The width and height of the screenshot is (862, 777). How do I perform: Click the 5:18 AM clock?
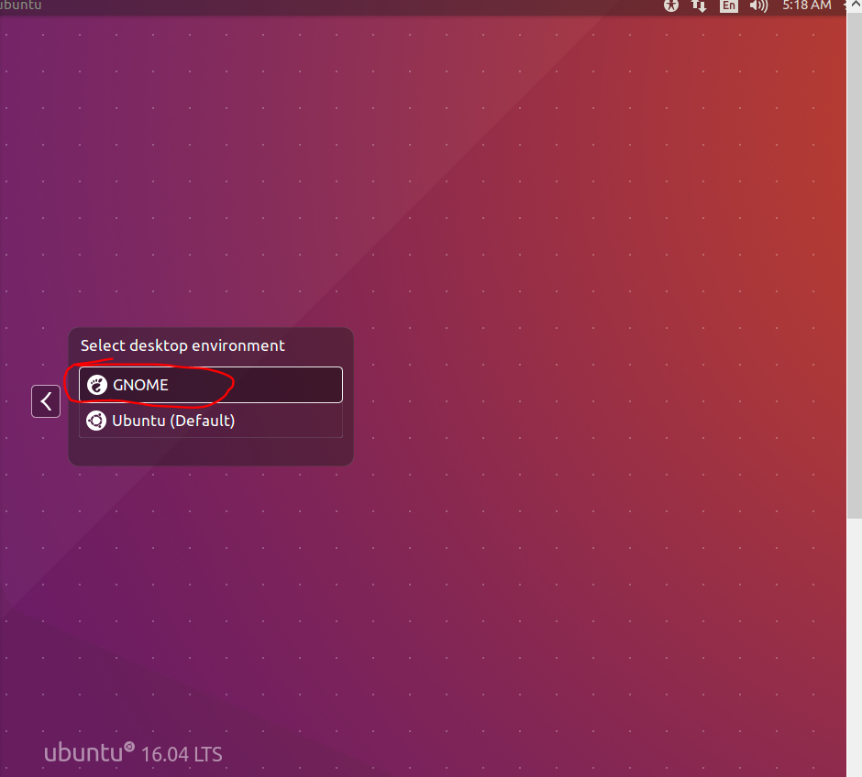coord(806,5)
